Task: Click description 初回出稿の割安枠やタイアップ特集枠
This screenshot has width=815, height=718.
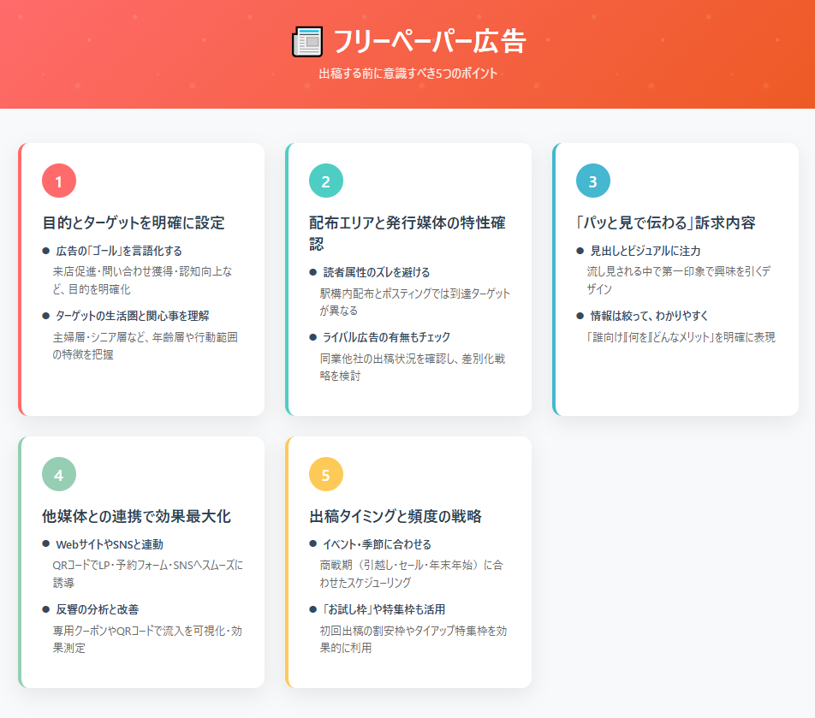Action: tap(413, 639)
